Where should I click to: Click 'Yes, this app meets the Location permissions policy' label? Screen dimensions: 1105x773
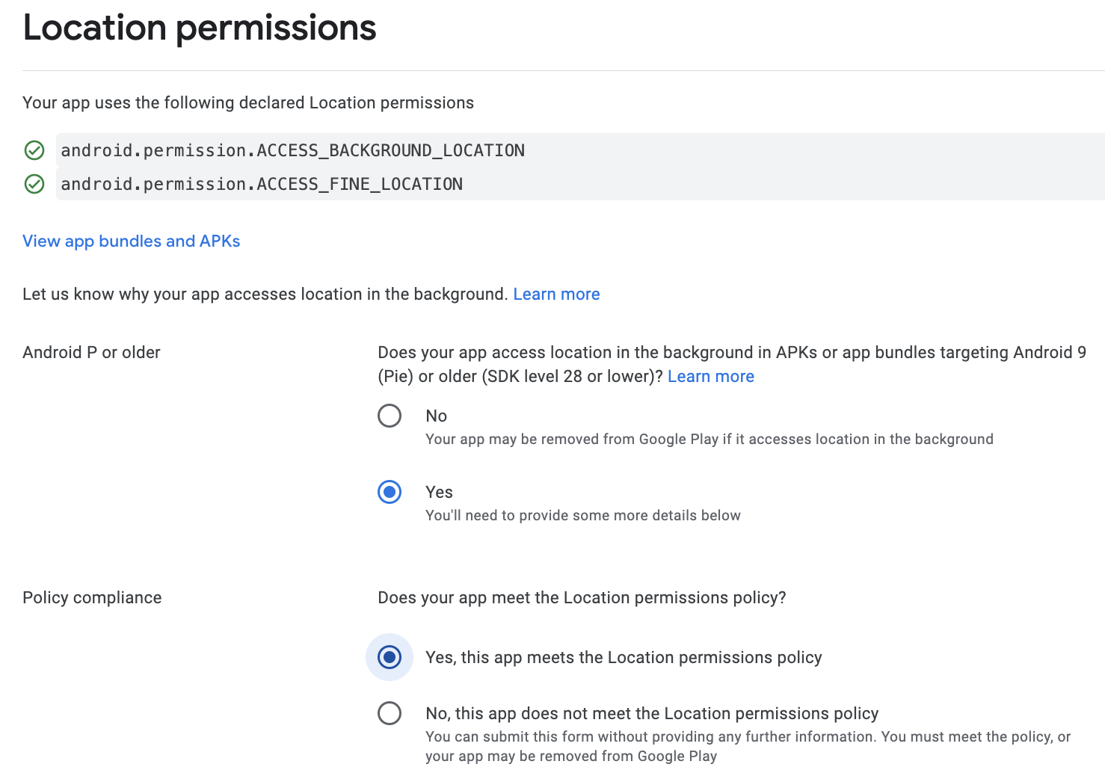coord(624,657)
